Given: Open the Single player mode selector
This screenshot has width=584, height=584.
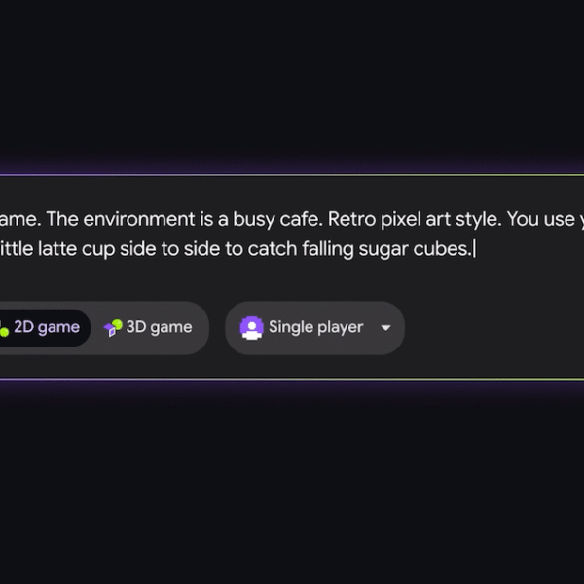Looking at the screenshot, I should 314,328.
